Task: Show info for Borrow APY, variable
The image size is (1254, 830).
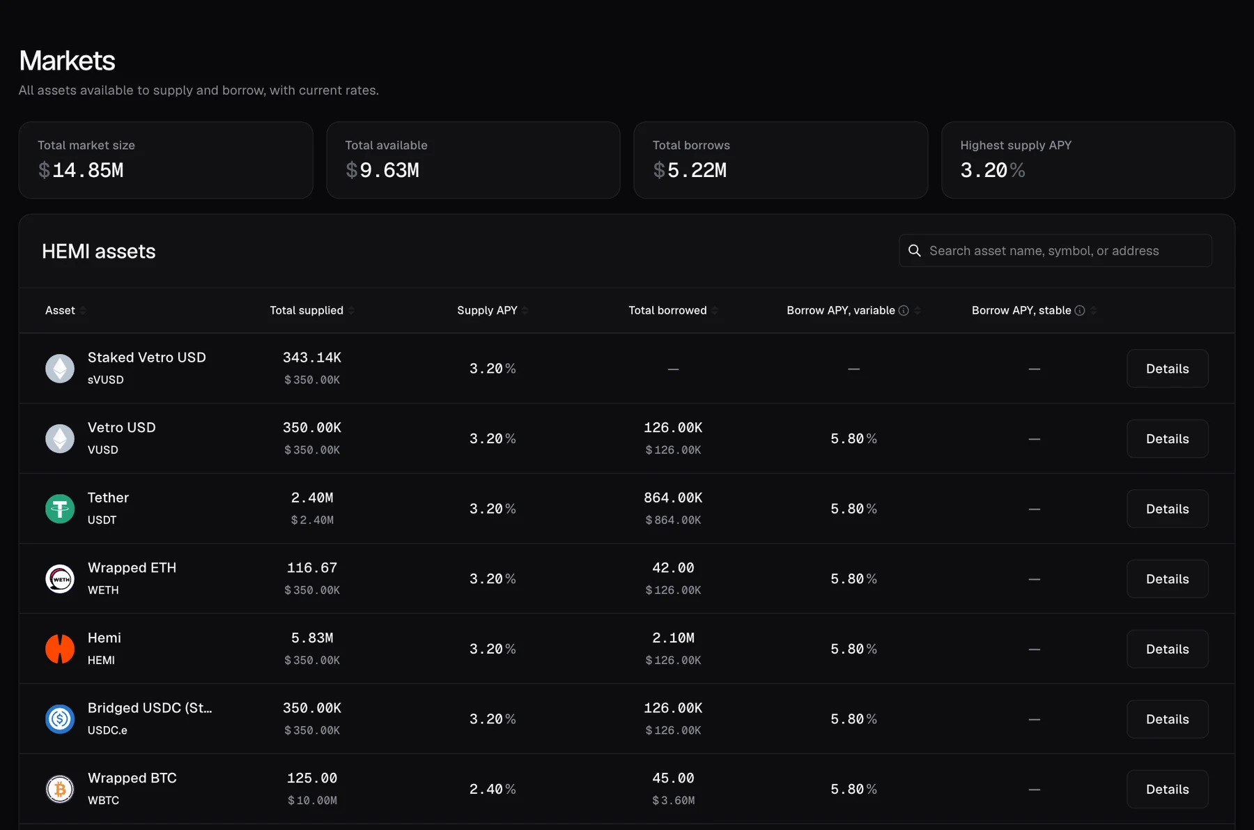Action: (904, 311)
